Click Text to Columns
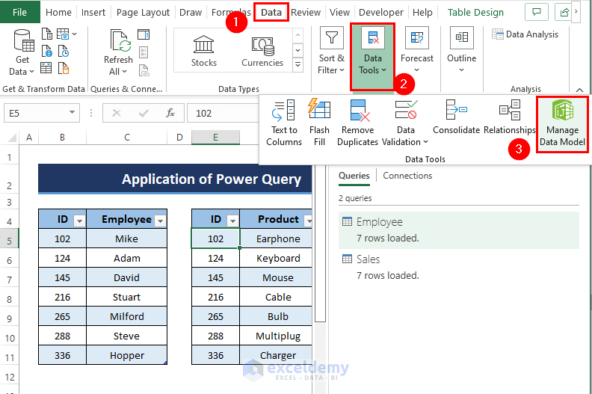This screenshot has width=592, height=394. pos(284,123)
